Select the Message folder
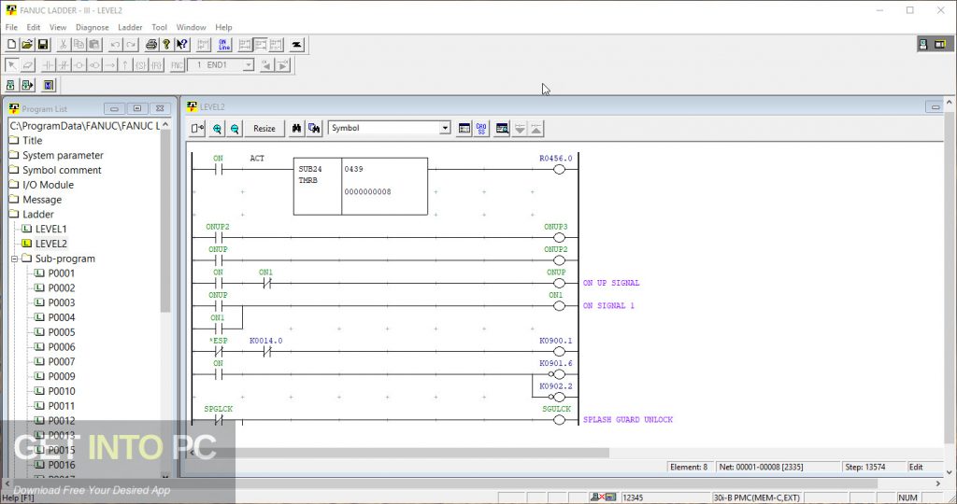Viewport: 957px width, 504px height. point(41,200)
